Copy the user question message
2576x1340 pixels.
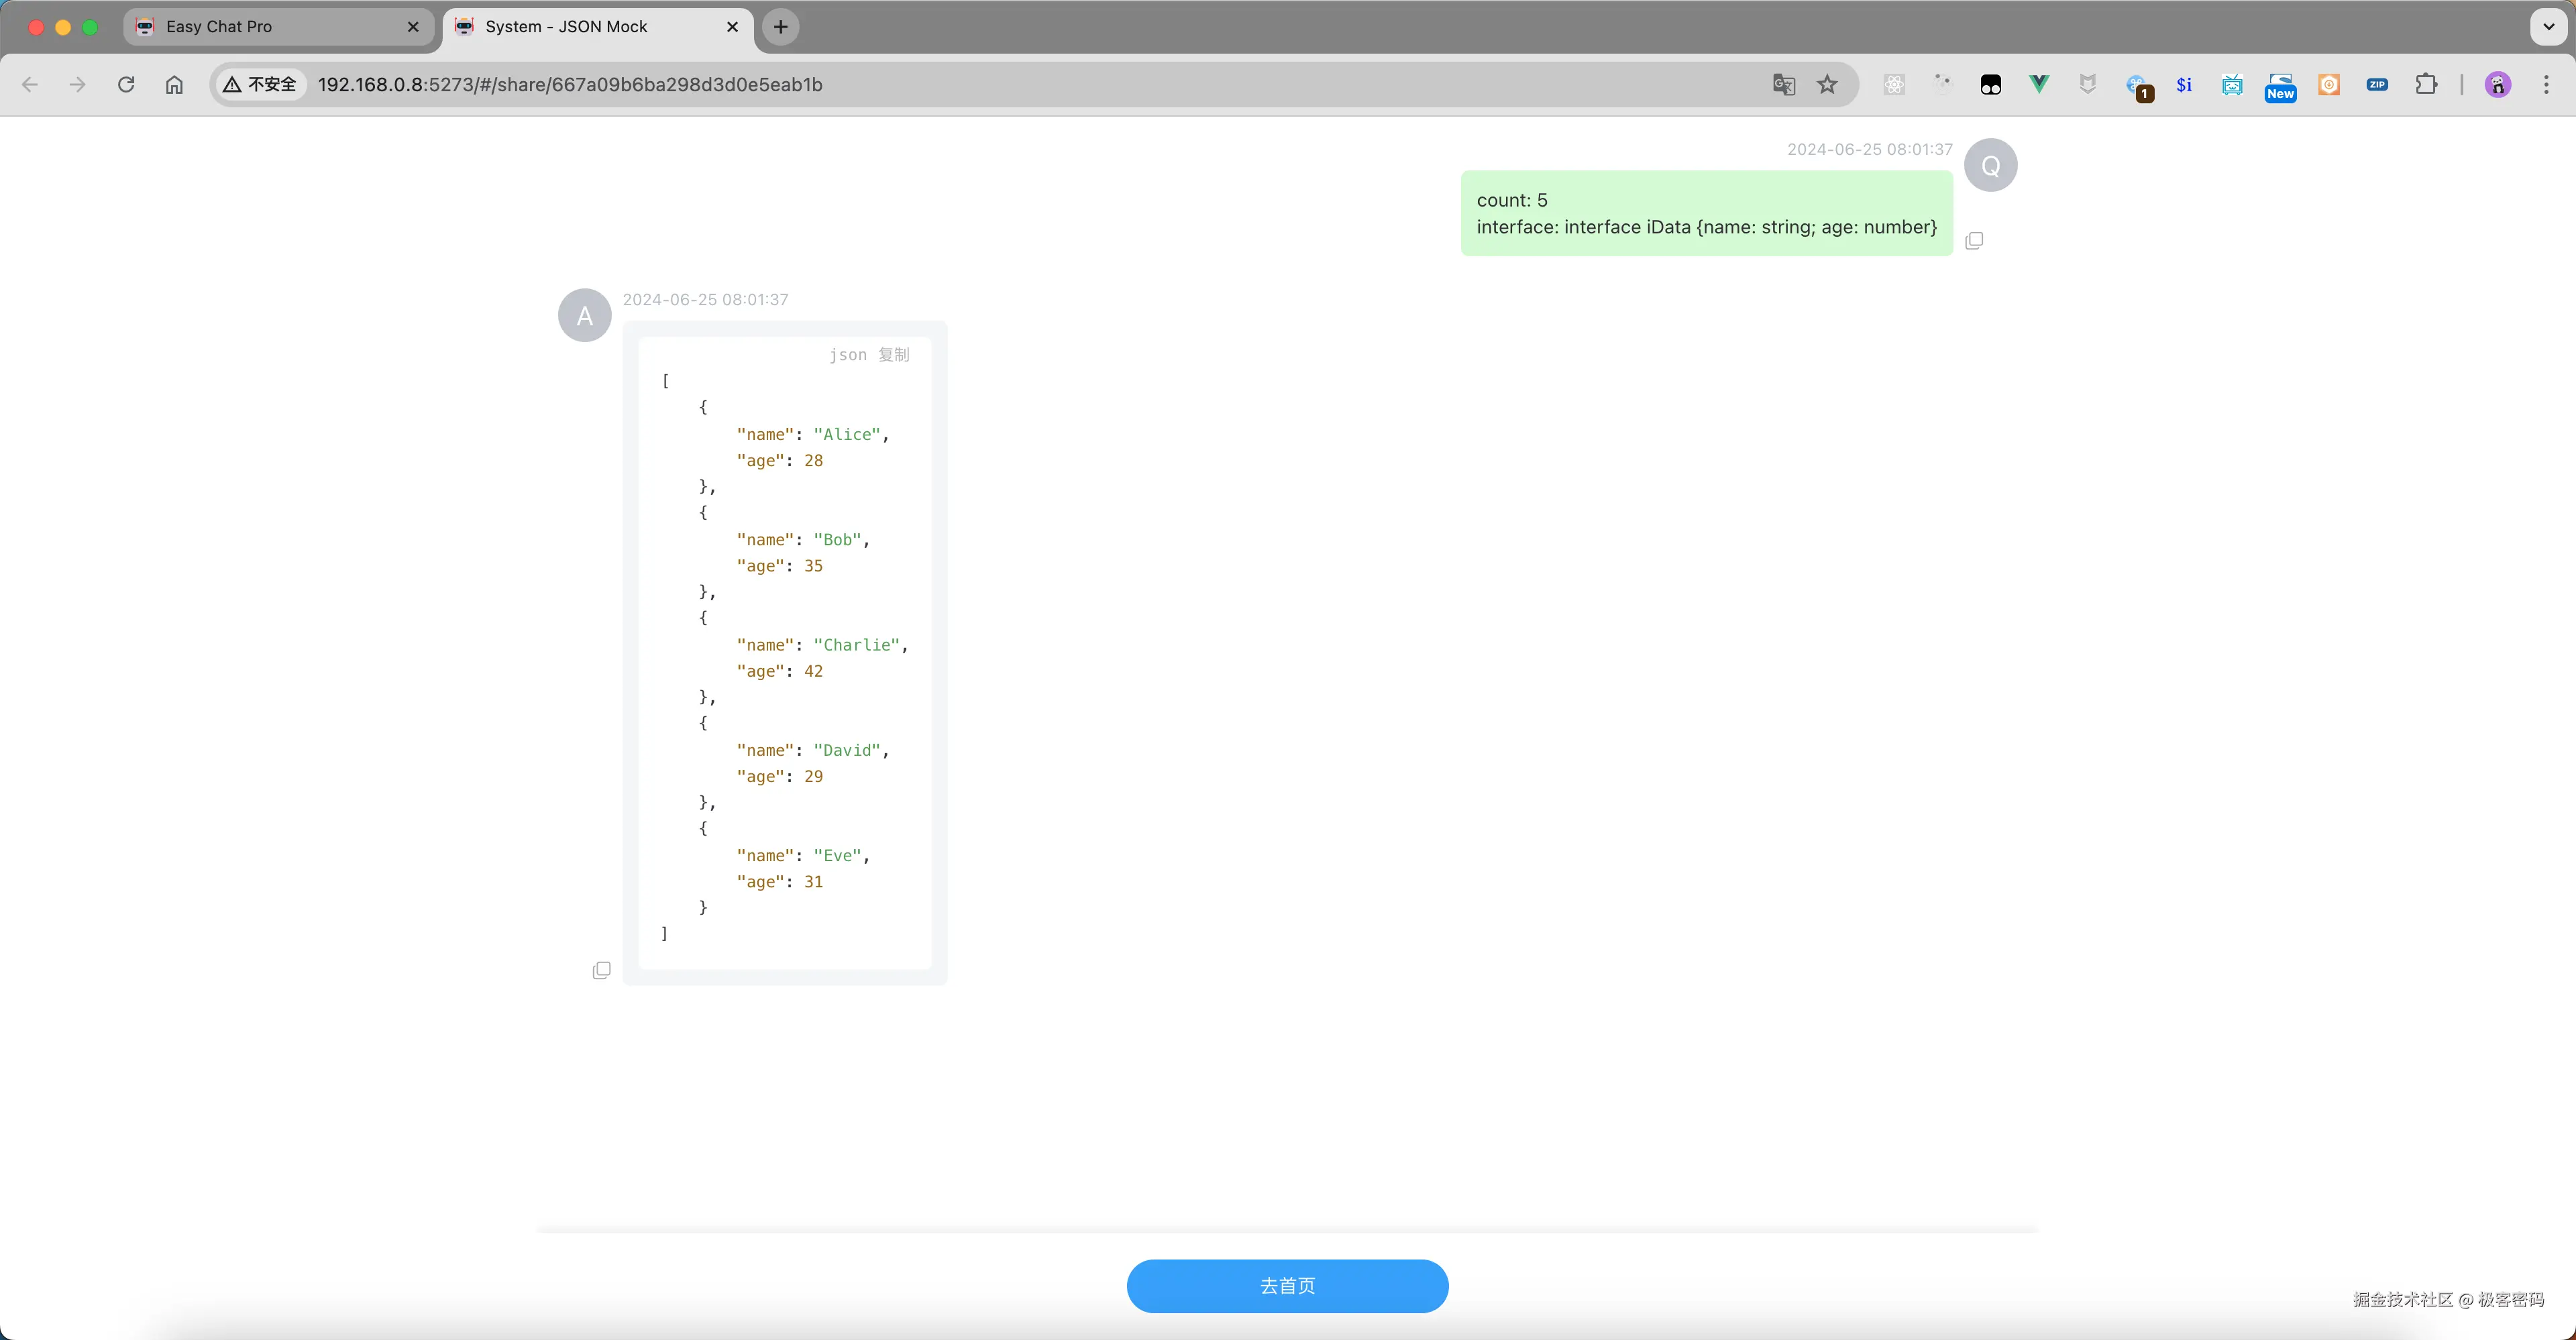click(x=1974, y=241)
